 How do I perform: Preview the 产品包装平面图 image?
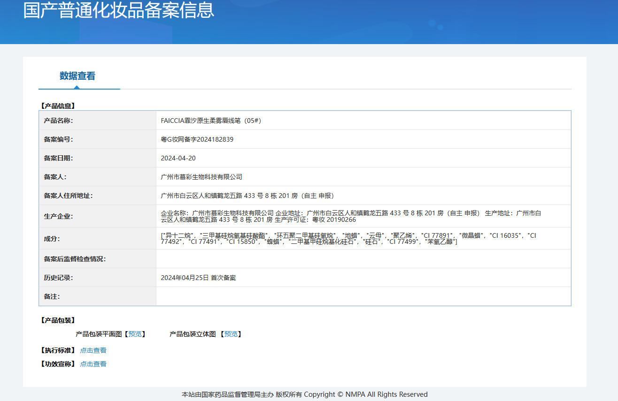(x=135, y=334)
